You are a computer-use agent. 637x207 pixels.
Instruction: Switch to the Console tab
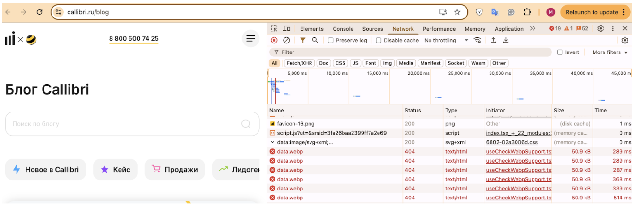pyautogui.click(x=343, y=29)
